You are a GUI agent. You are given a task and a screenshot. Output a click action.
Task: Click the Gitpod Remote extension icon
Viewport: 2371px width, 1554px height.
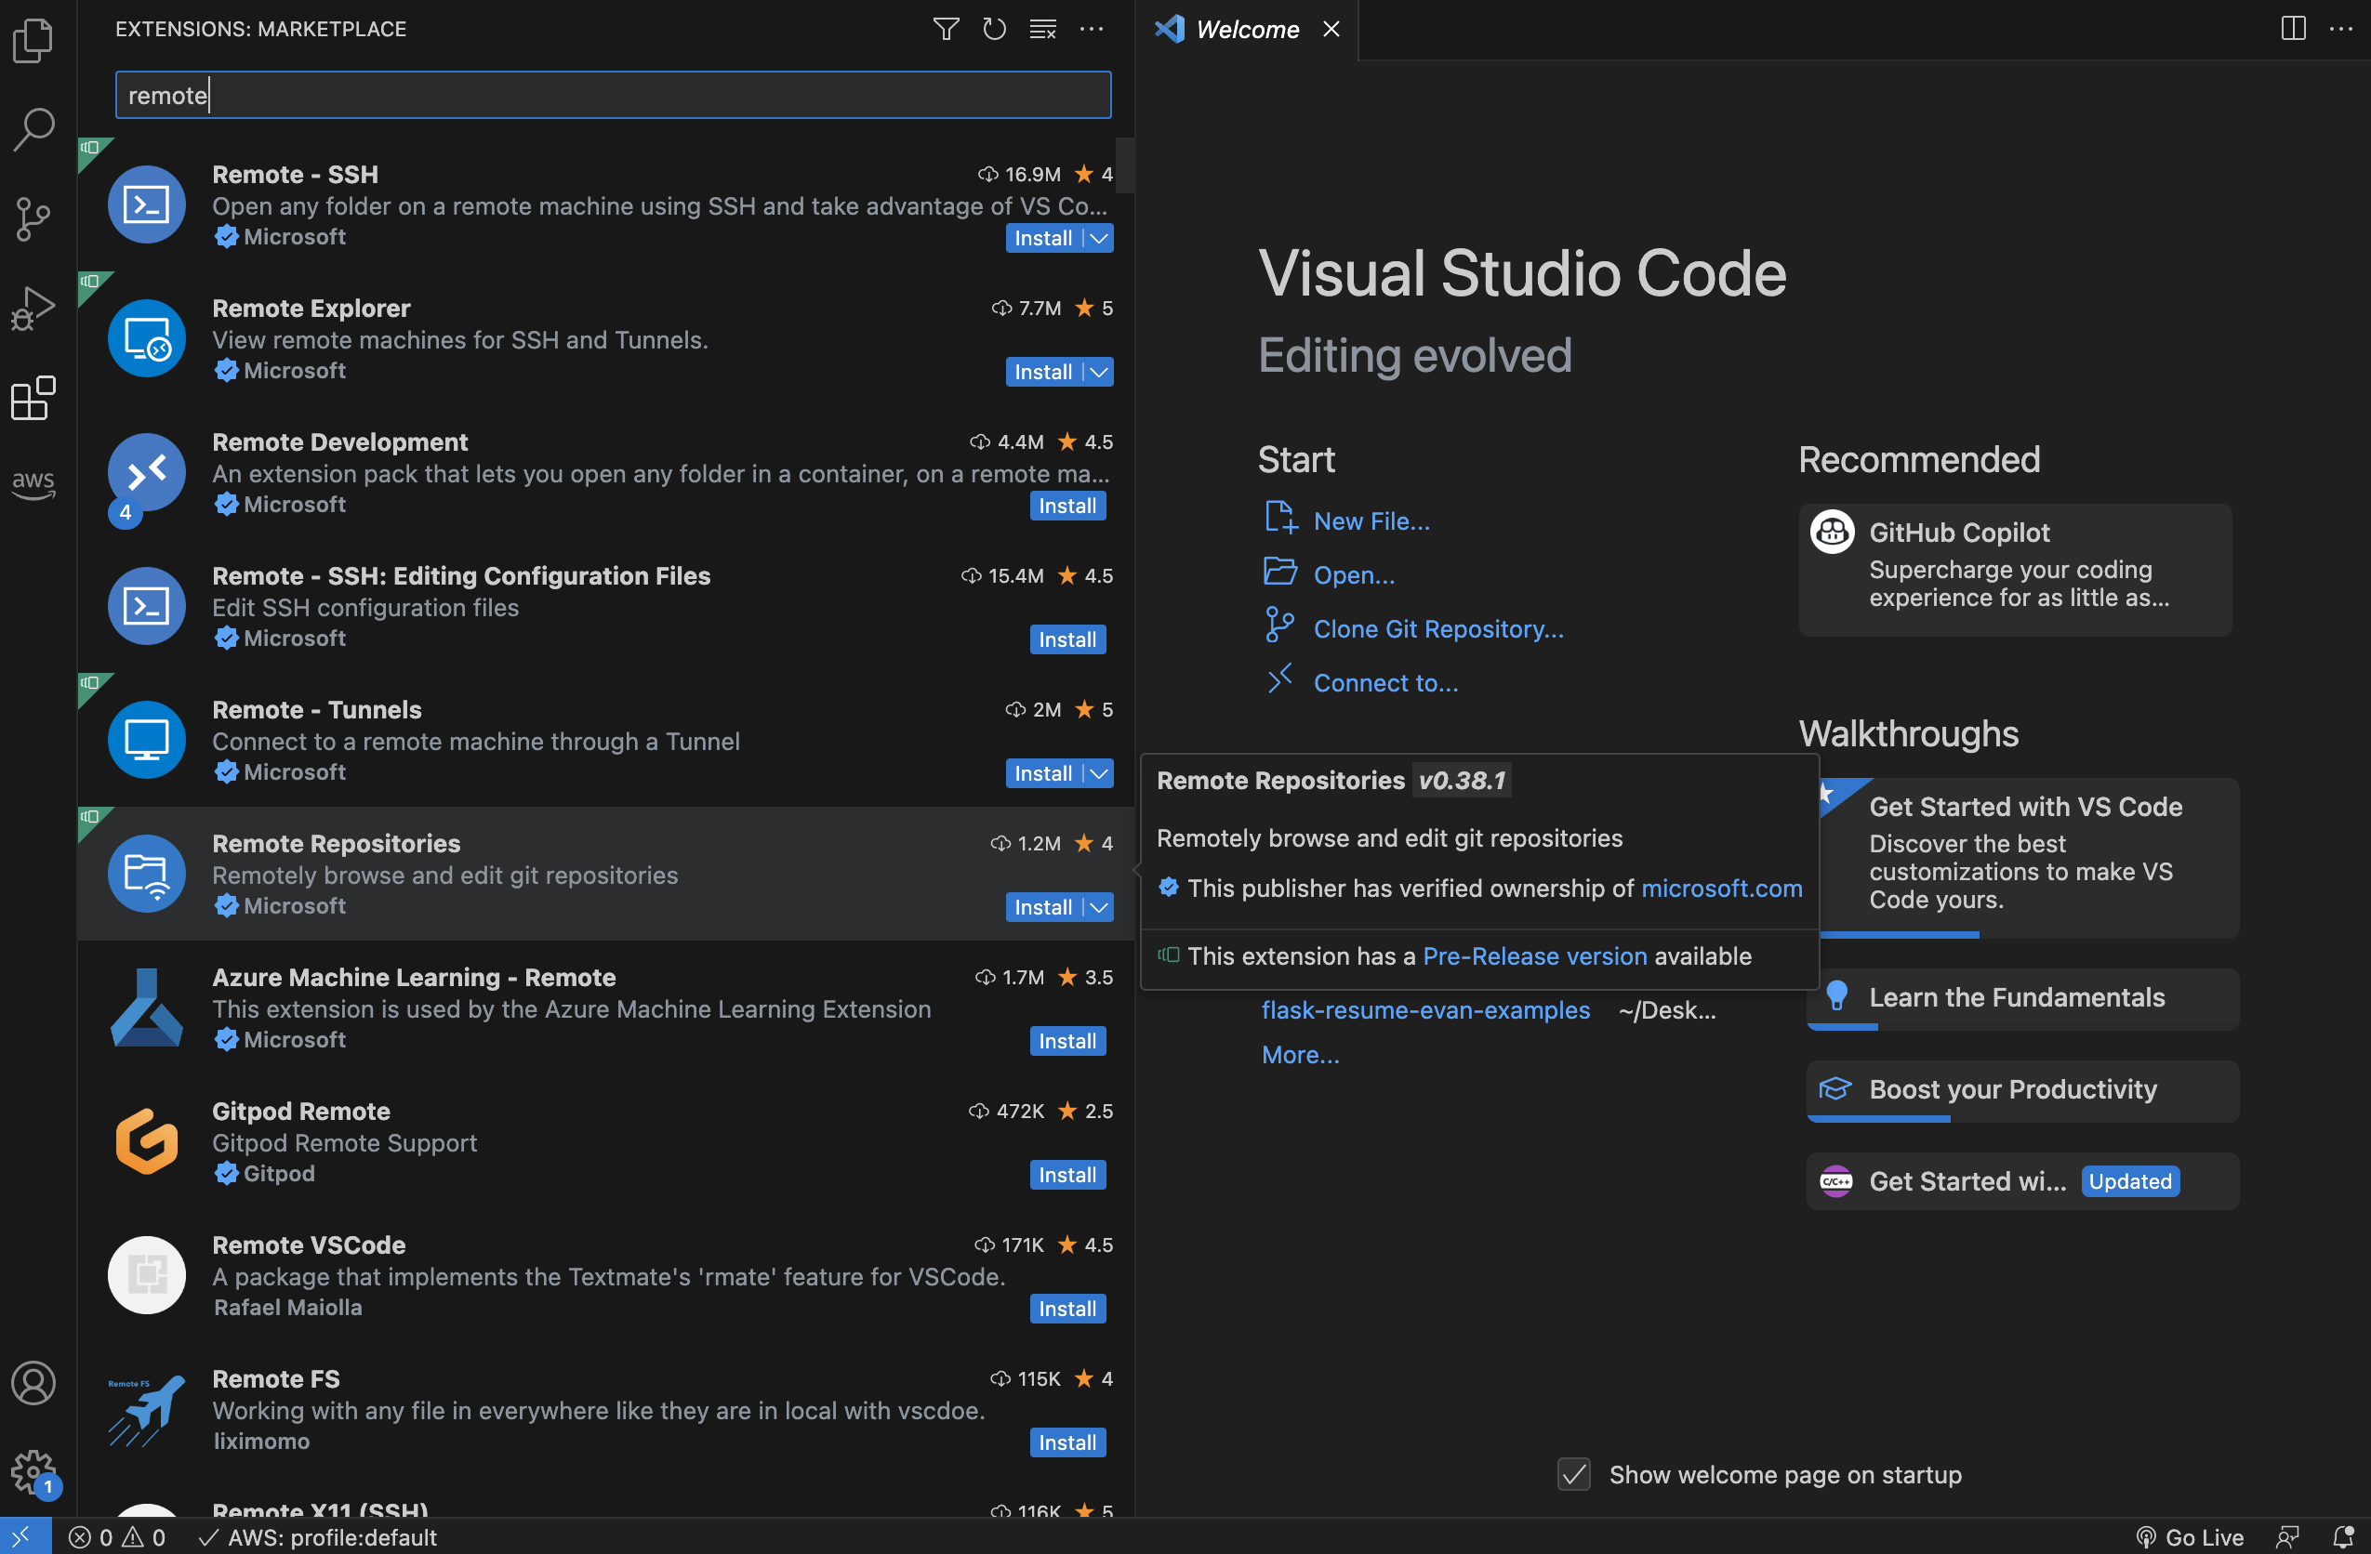click(x=147, y=1142)
